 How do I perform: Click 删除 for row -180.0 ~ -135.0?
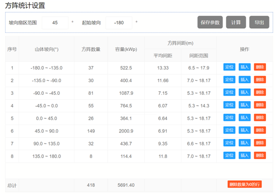(x=260, y=67)
